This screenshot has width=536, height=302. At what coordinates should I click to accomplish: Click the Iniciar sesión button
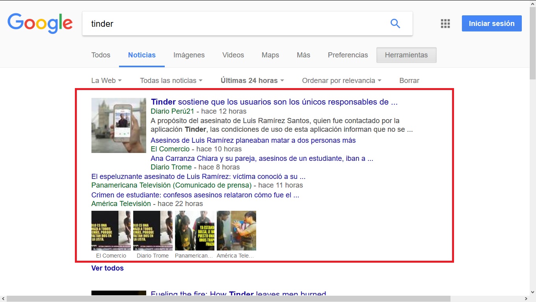point(492,24)
